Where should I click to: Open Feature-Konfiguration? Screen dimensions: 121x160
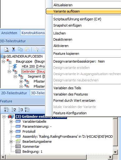tap(70, 113)
